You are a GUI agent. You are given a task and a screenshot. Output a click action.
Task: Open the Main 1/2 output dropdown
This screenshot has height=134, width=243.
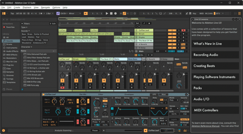[160, 51]
